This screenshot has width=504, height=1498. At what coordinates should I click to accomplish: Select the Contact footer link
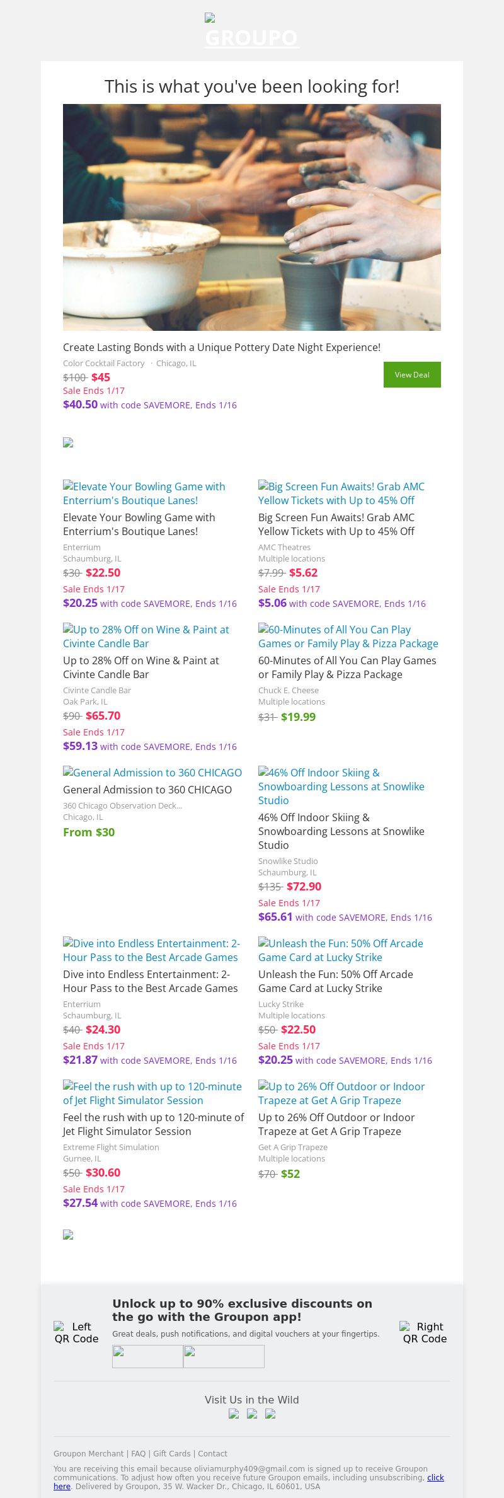pyautogui.click(x=212, y=1453)
